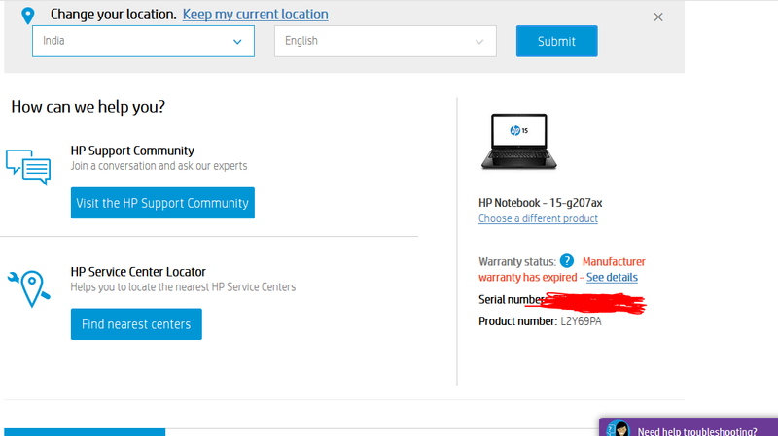This screenshot has width=778, height=436.
Task: Click the Service Center Locator map pin icon
Action: [29, 288]
